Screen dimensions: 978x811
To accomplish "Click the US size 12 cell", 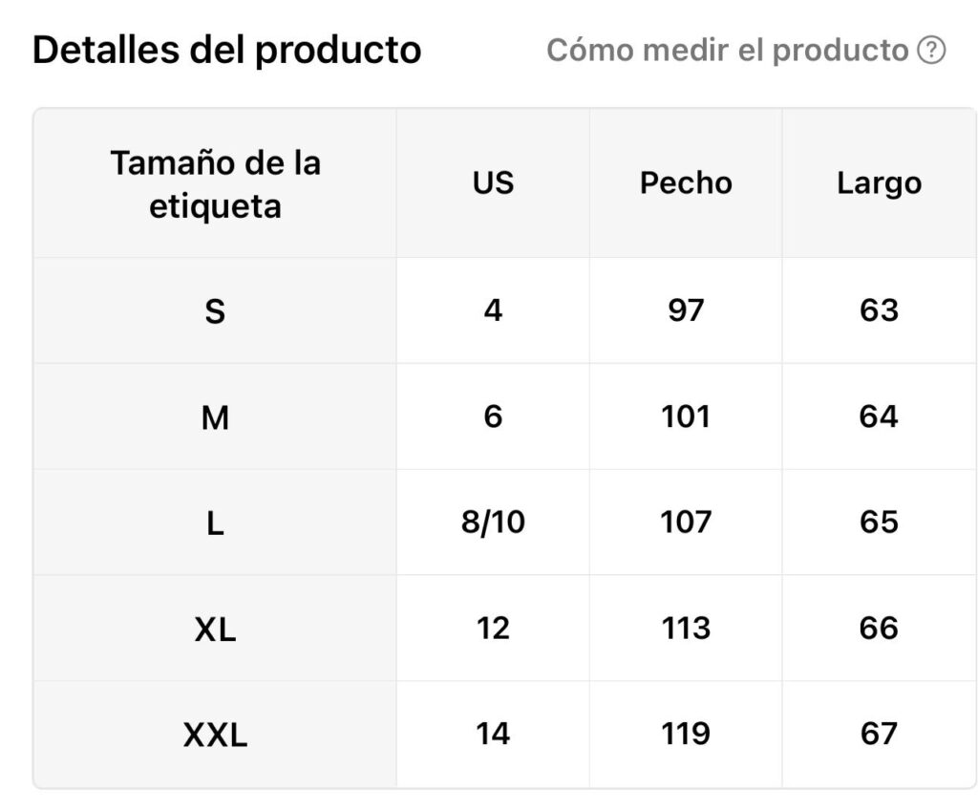I will [x=493, y=629].
